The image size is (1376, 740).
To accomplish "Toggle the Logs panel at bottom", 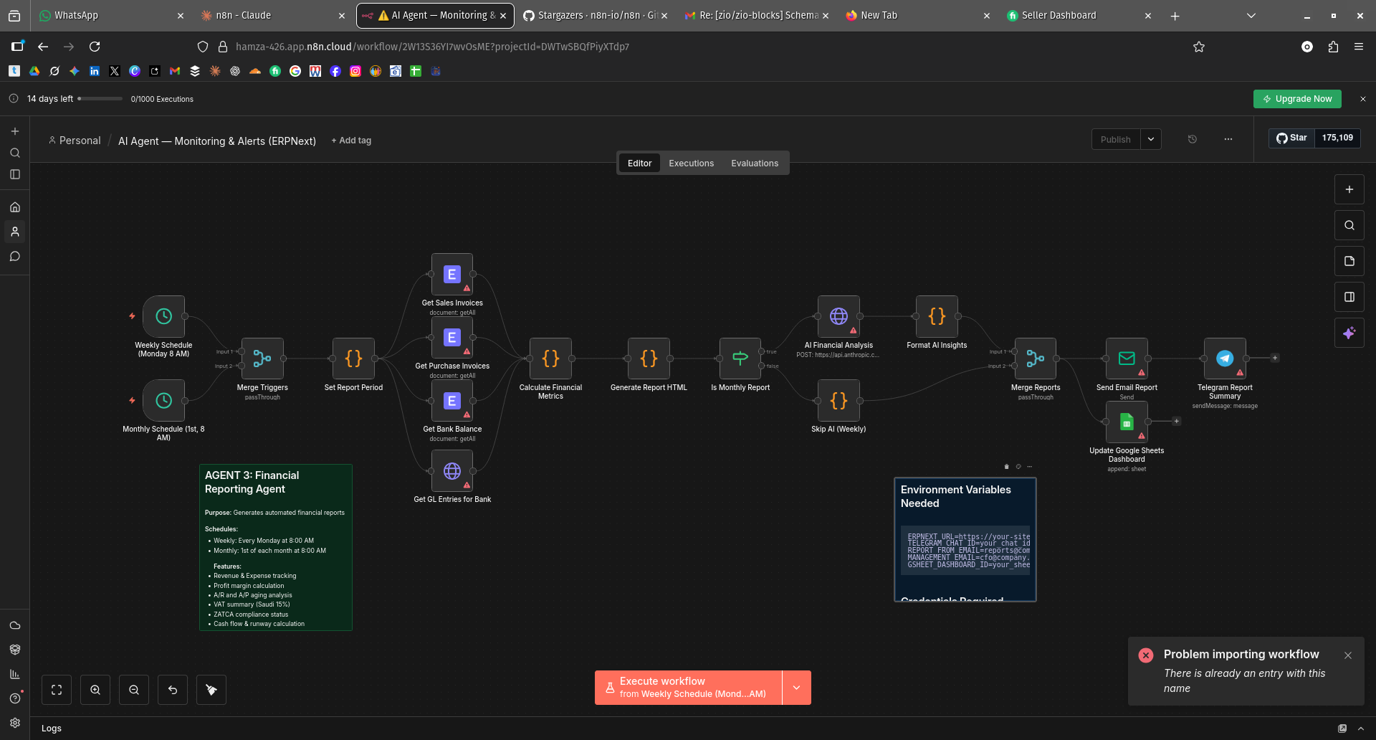I will pyautogui.click(x=52, y=729).
